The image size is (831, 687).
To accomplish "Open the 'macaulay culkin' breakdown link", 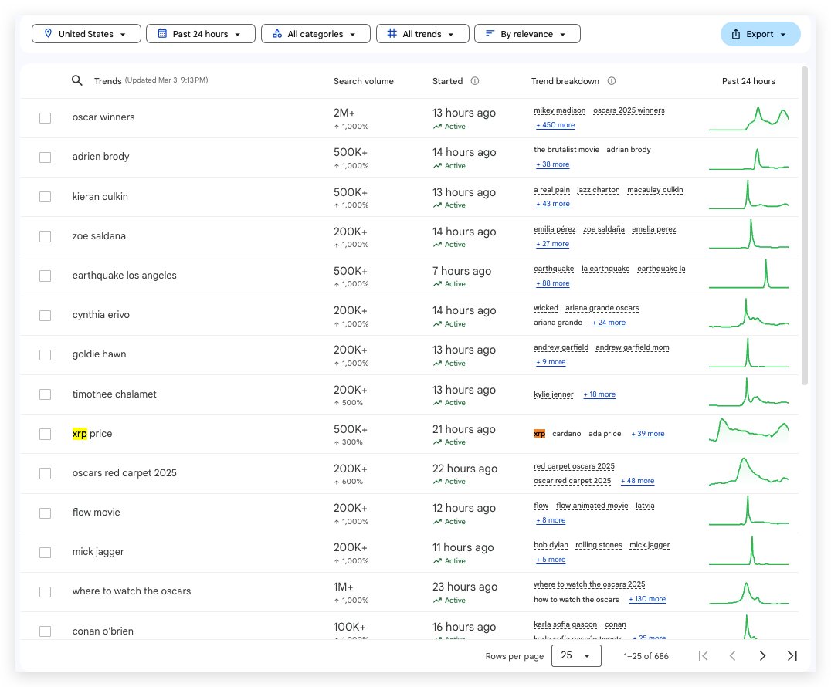I will pos(655,190).
